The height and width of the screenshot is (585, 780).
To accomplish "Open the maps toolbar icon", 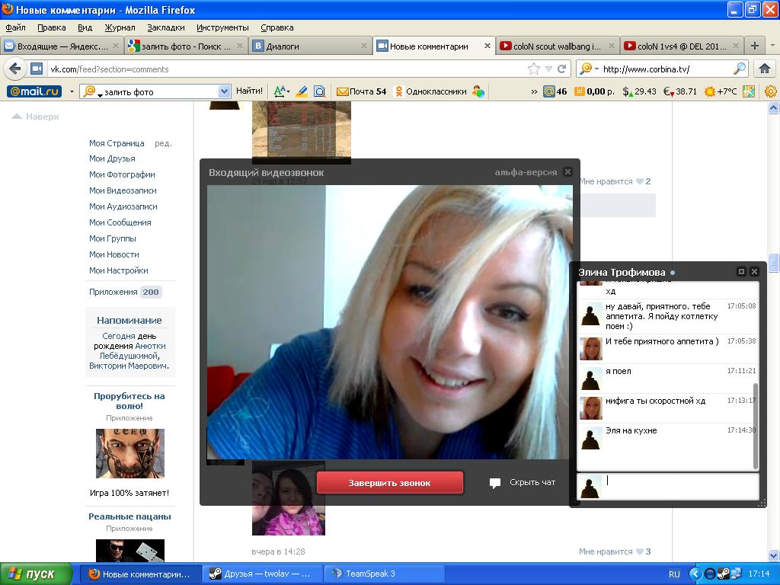I will [x=748, y=91].
